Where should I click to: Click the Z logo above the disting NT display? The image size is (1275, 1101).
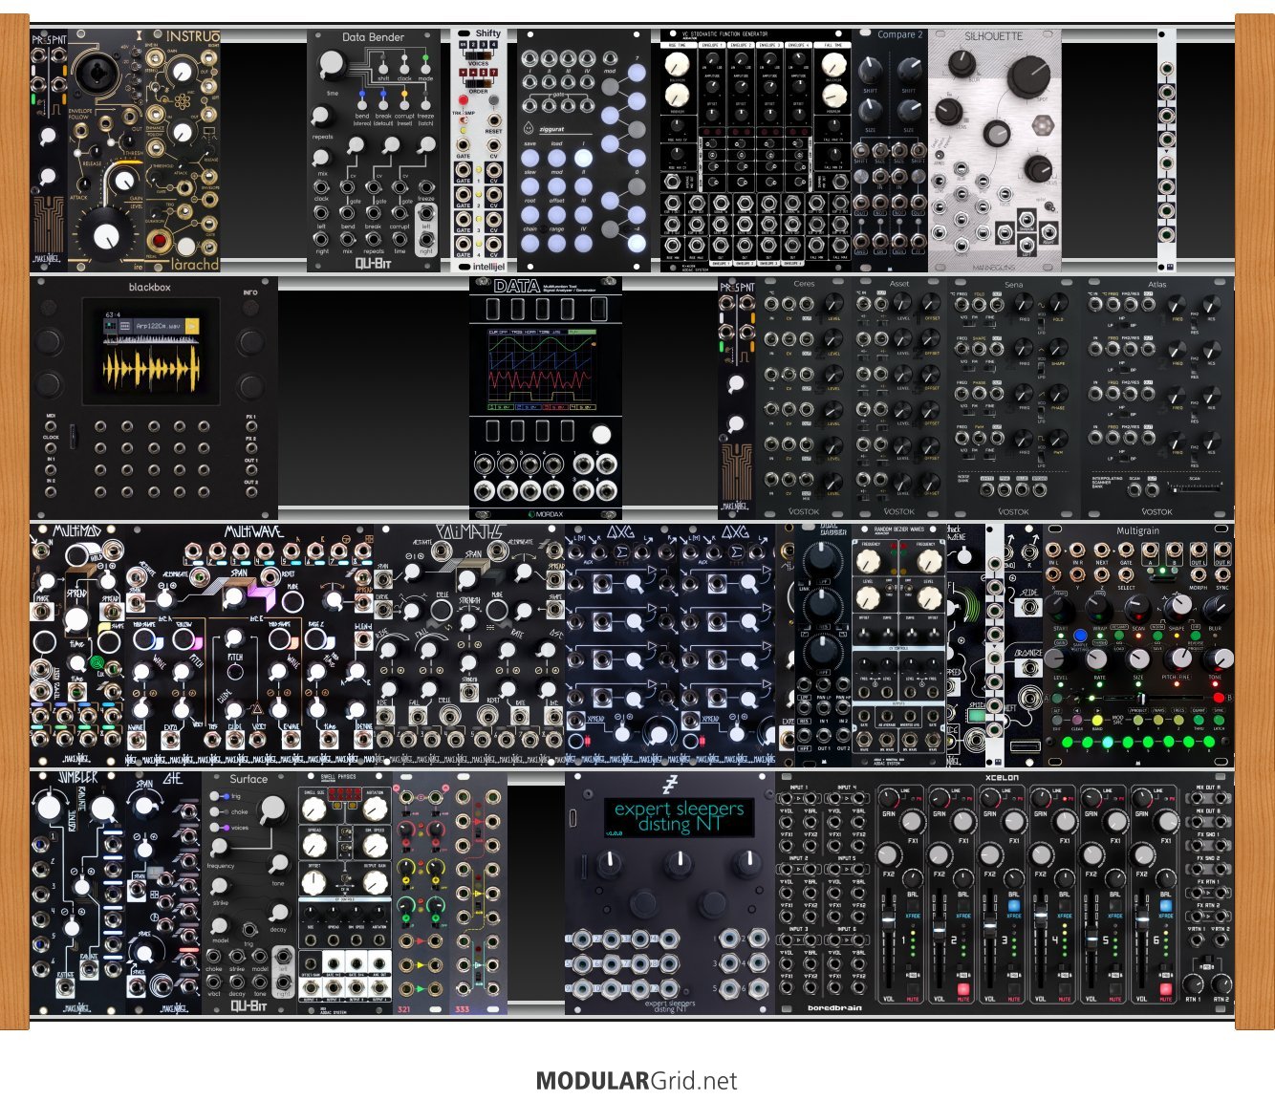point(669,786)
